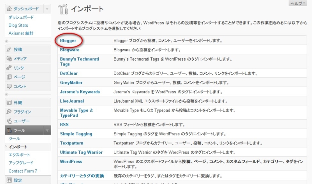The width and height of the screenshot is (312, 184).
Task: Click the Media icon in the sidebar
Action: pos(9,59)
